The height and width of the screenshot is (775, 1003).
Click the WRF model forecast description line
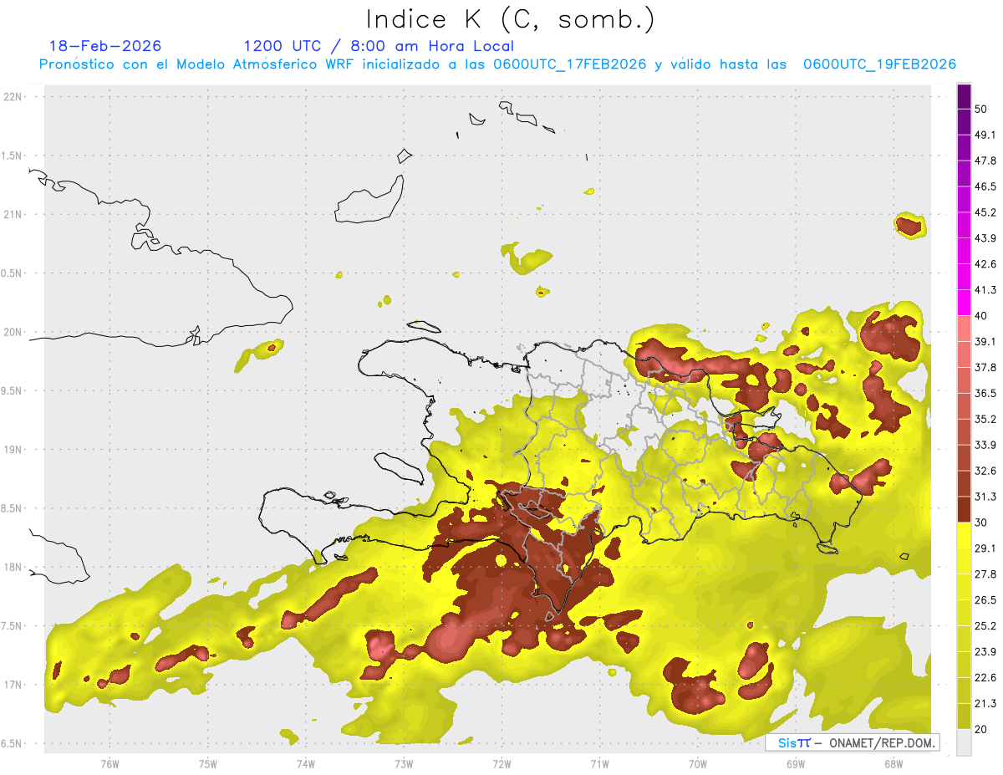point(497,64)
